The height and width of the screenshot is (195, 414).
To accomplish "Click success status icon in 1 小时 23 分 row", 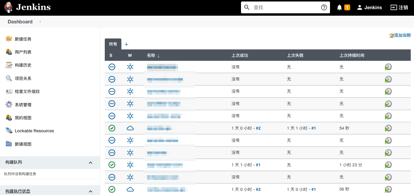I will point(112,165).
